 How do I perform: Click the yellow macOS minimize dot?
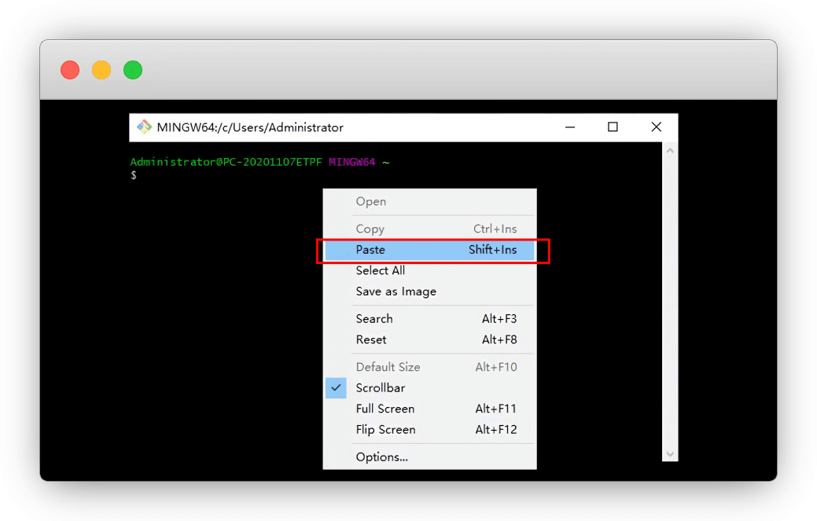coord(101,70)
